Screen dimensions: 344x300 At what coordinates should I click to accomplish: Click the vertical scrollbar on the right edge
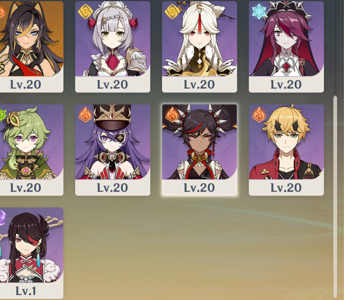pyautogui.click(x=335, y=197)
